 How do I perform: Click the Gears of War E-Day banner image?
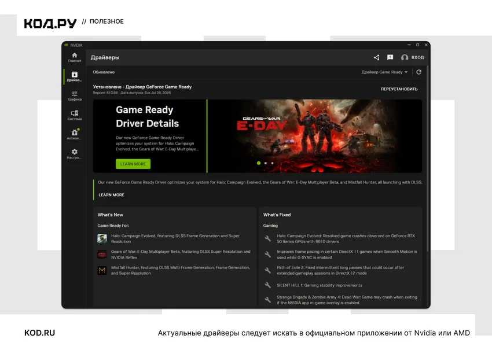(315, 136)
